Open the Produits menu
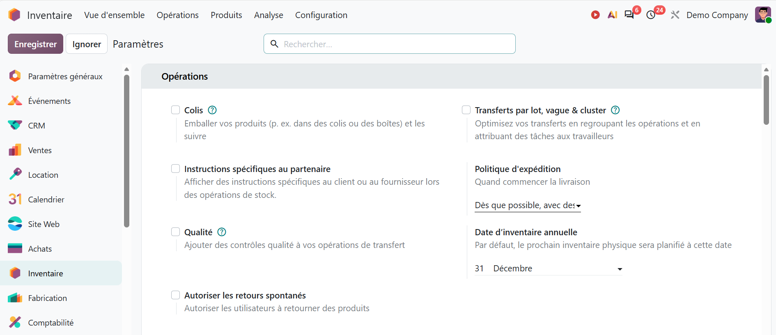Screen dimensions: 776x335 [226, 15]
